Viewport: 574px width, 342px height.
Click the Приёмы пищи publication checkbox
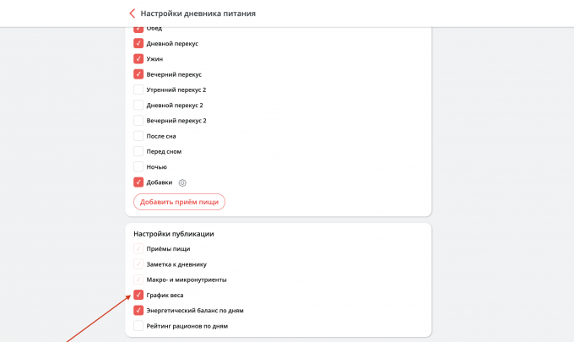[x=138, y=249]
